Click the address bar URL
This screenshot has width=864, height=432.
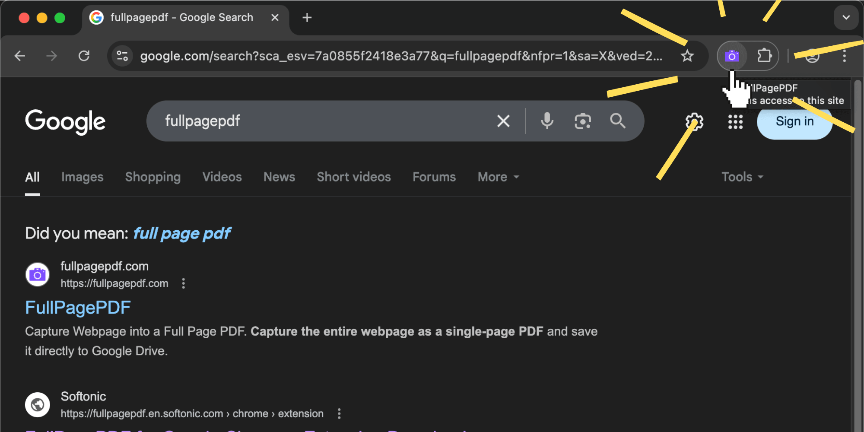tap(401, 56)
